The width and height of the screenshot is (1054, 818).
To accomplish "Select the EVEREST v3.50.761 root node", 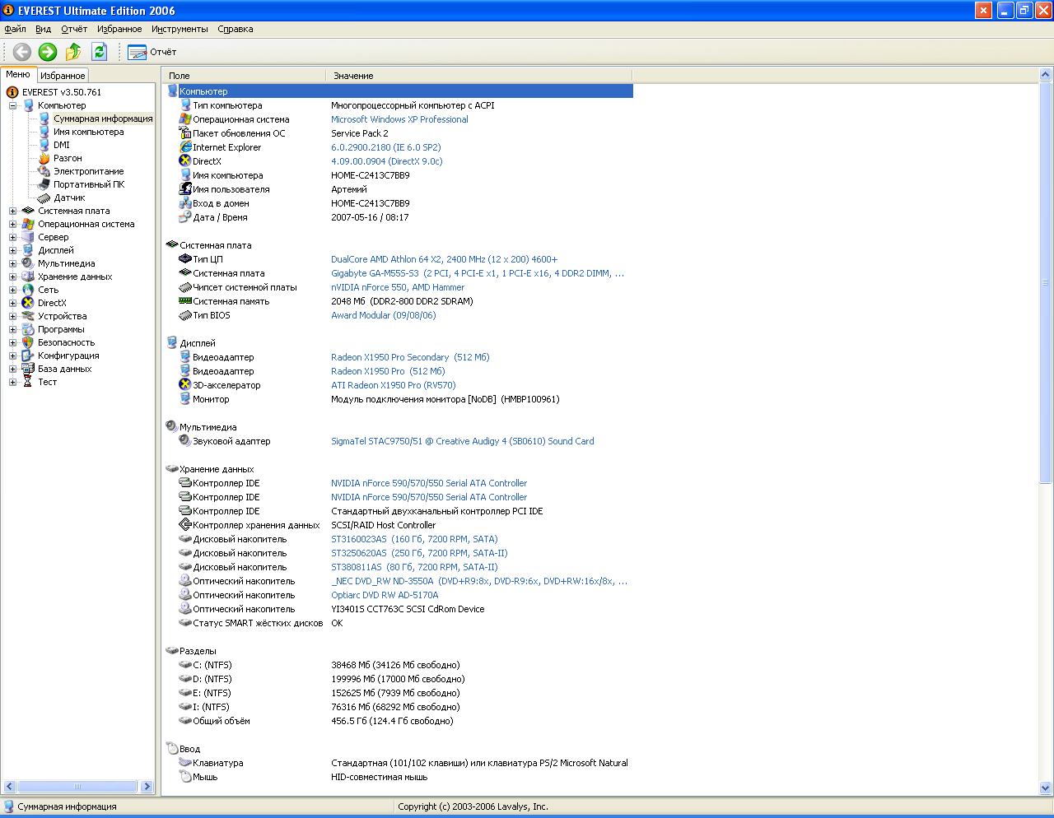I will (62, 92).
